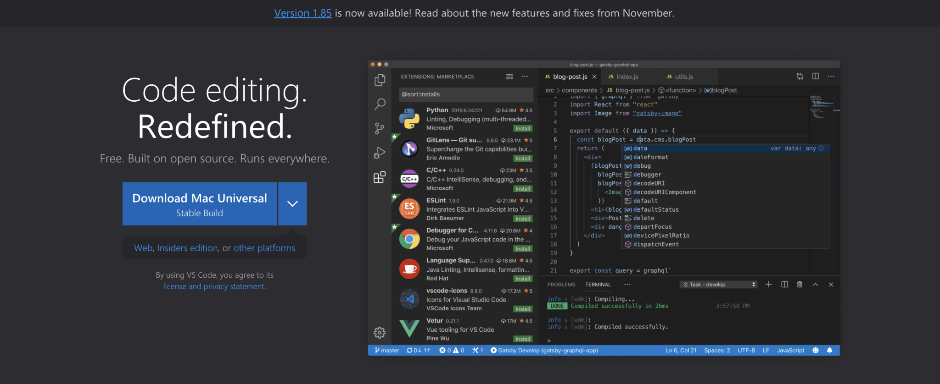The height and width of the screenshot is (384, 940).
Task: Click 'UTF-8' encoding in status bar
Action: (x=746, y=351)
